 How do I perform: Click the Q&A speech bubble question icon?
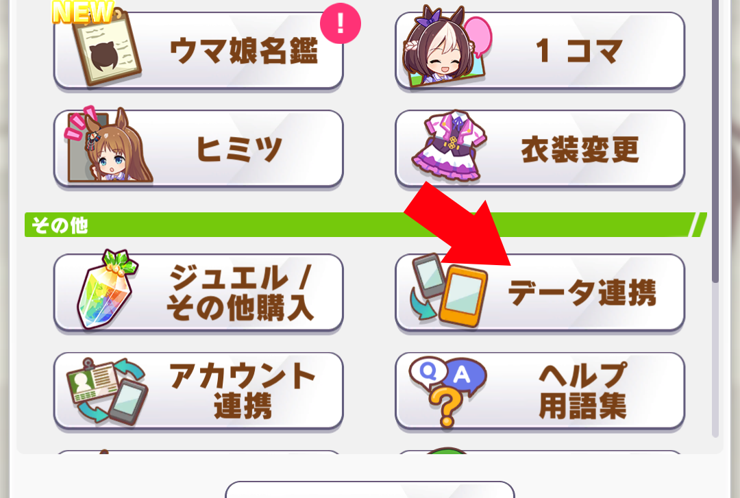point(447,391)
